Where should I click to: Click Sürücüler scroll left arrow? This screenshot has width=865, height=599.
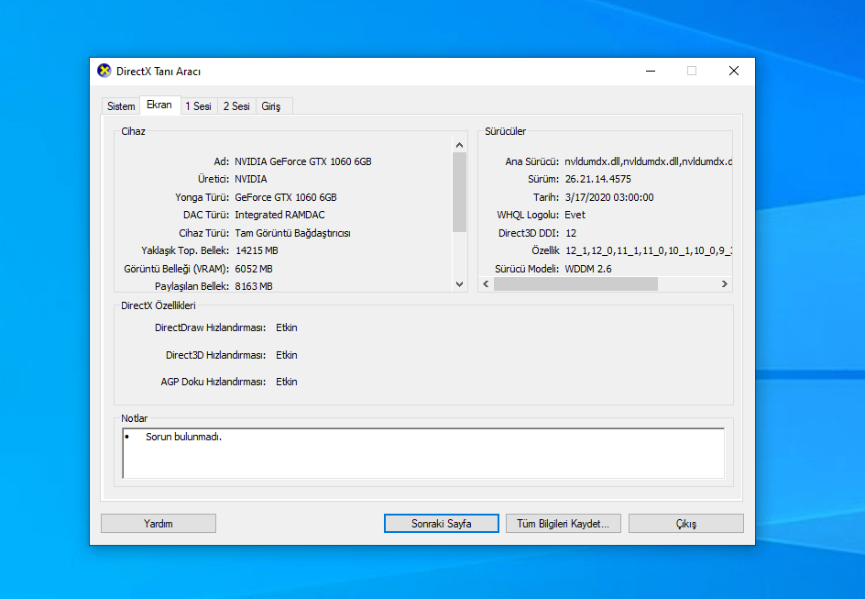click(x=486, y=283)
